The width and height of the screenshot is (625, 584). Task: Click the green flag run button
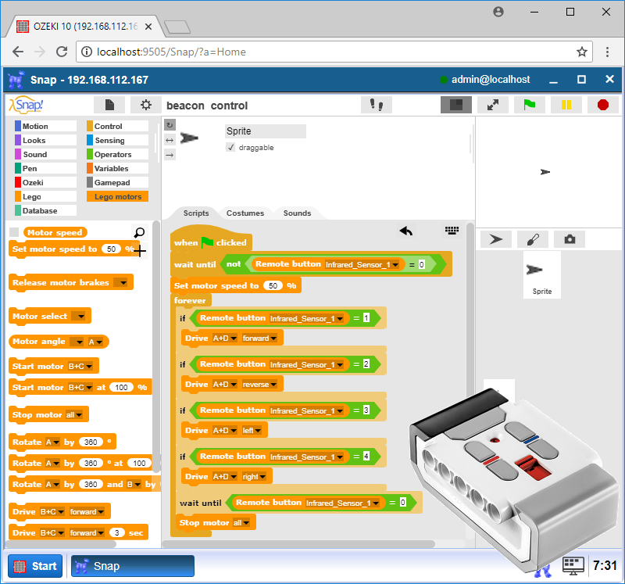pyautogui.click(x=530, y=105)
